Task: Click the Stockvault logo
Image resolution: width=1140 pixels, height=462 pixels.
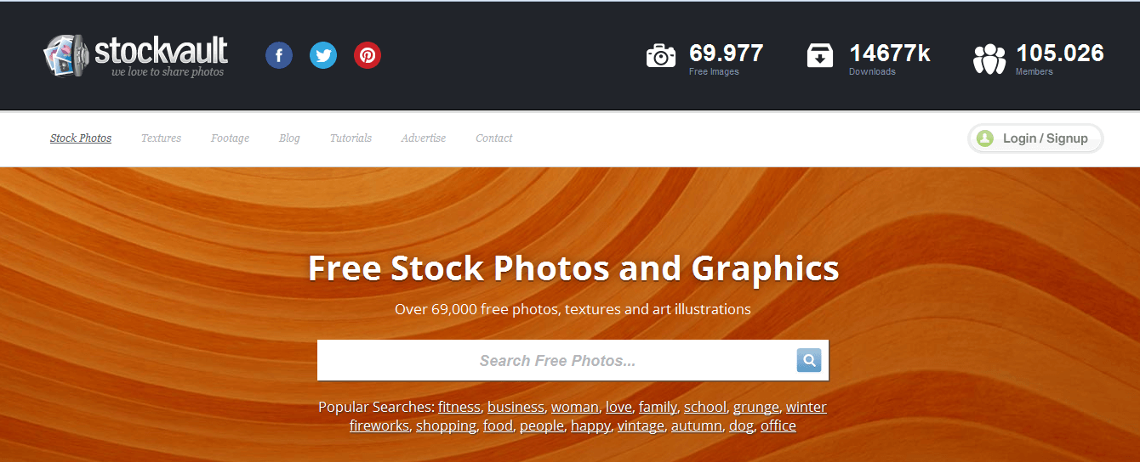Action: [136, 56]
